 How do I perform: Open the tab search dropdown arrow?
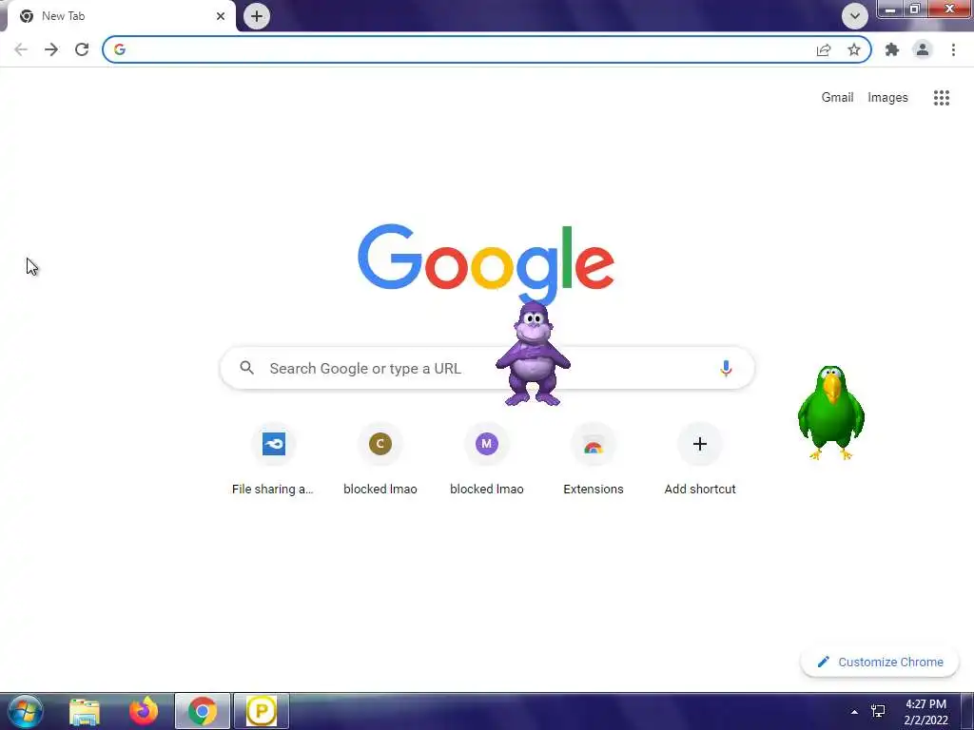(x=855, y=16)
